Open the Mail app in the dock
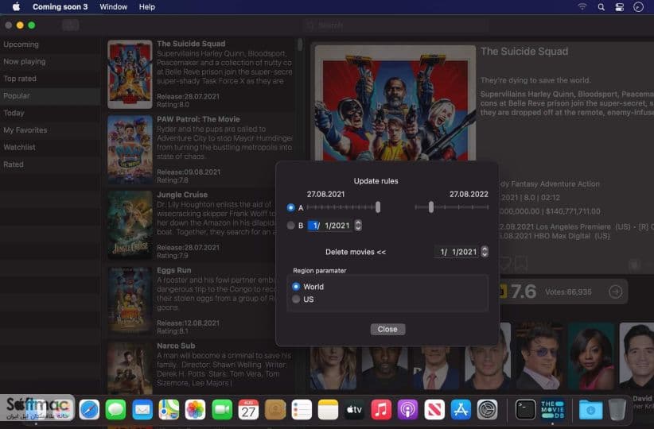The height and width of the screenshot is (429, 654). [142, 410]
